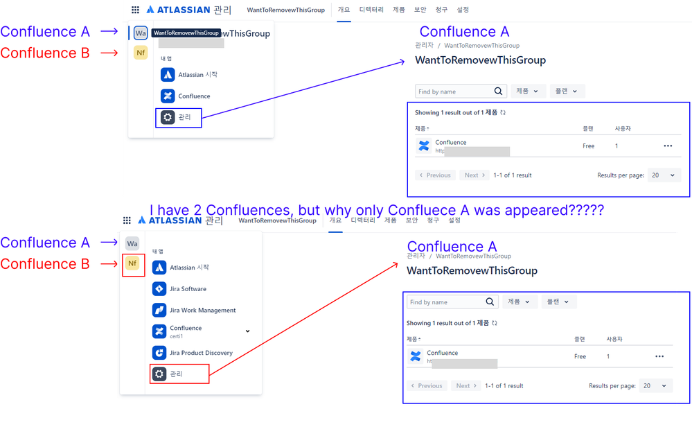692x427 pixels.
Task: Click the Free plan cell in upper table
Action: pyautogui.click(x=588, y=146)
